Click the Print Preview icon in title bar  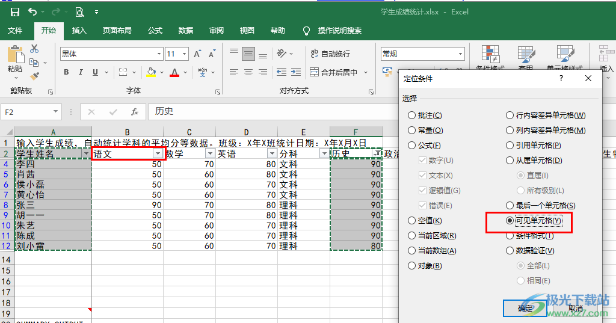click(x=80, y=12)
